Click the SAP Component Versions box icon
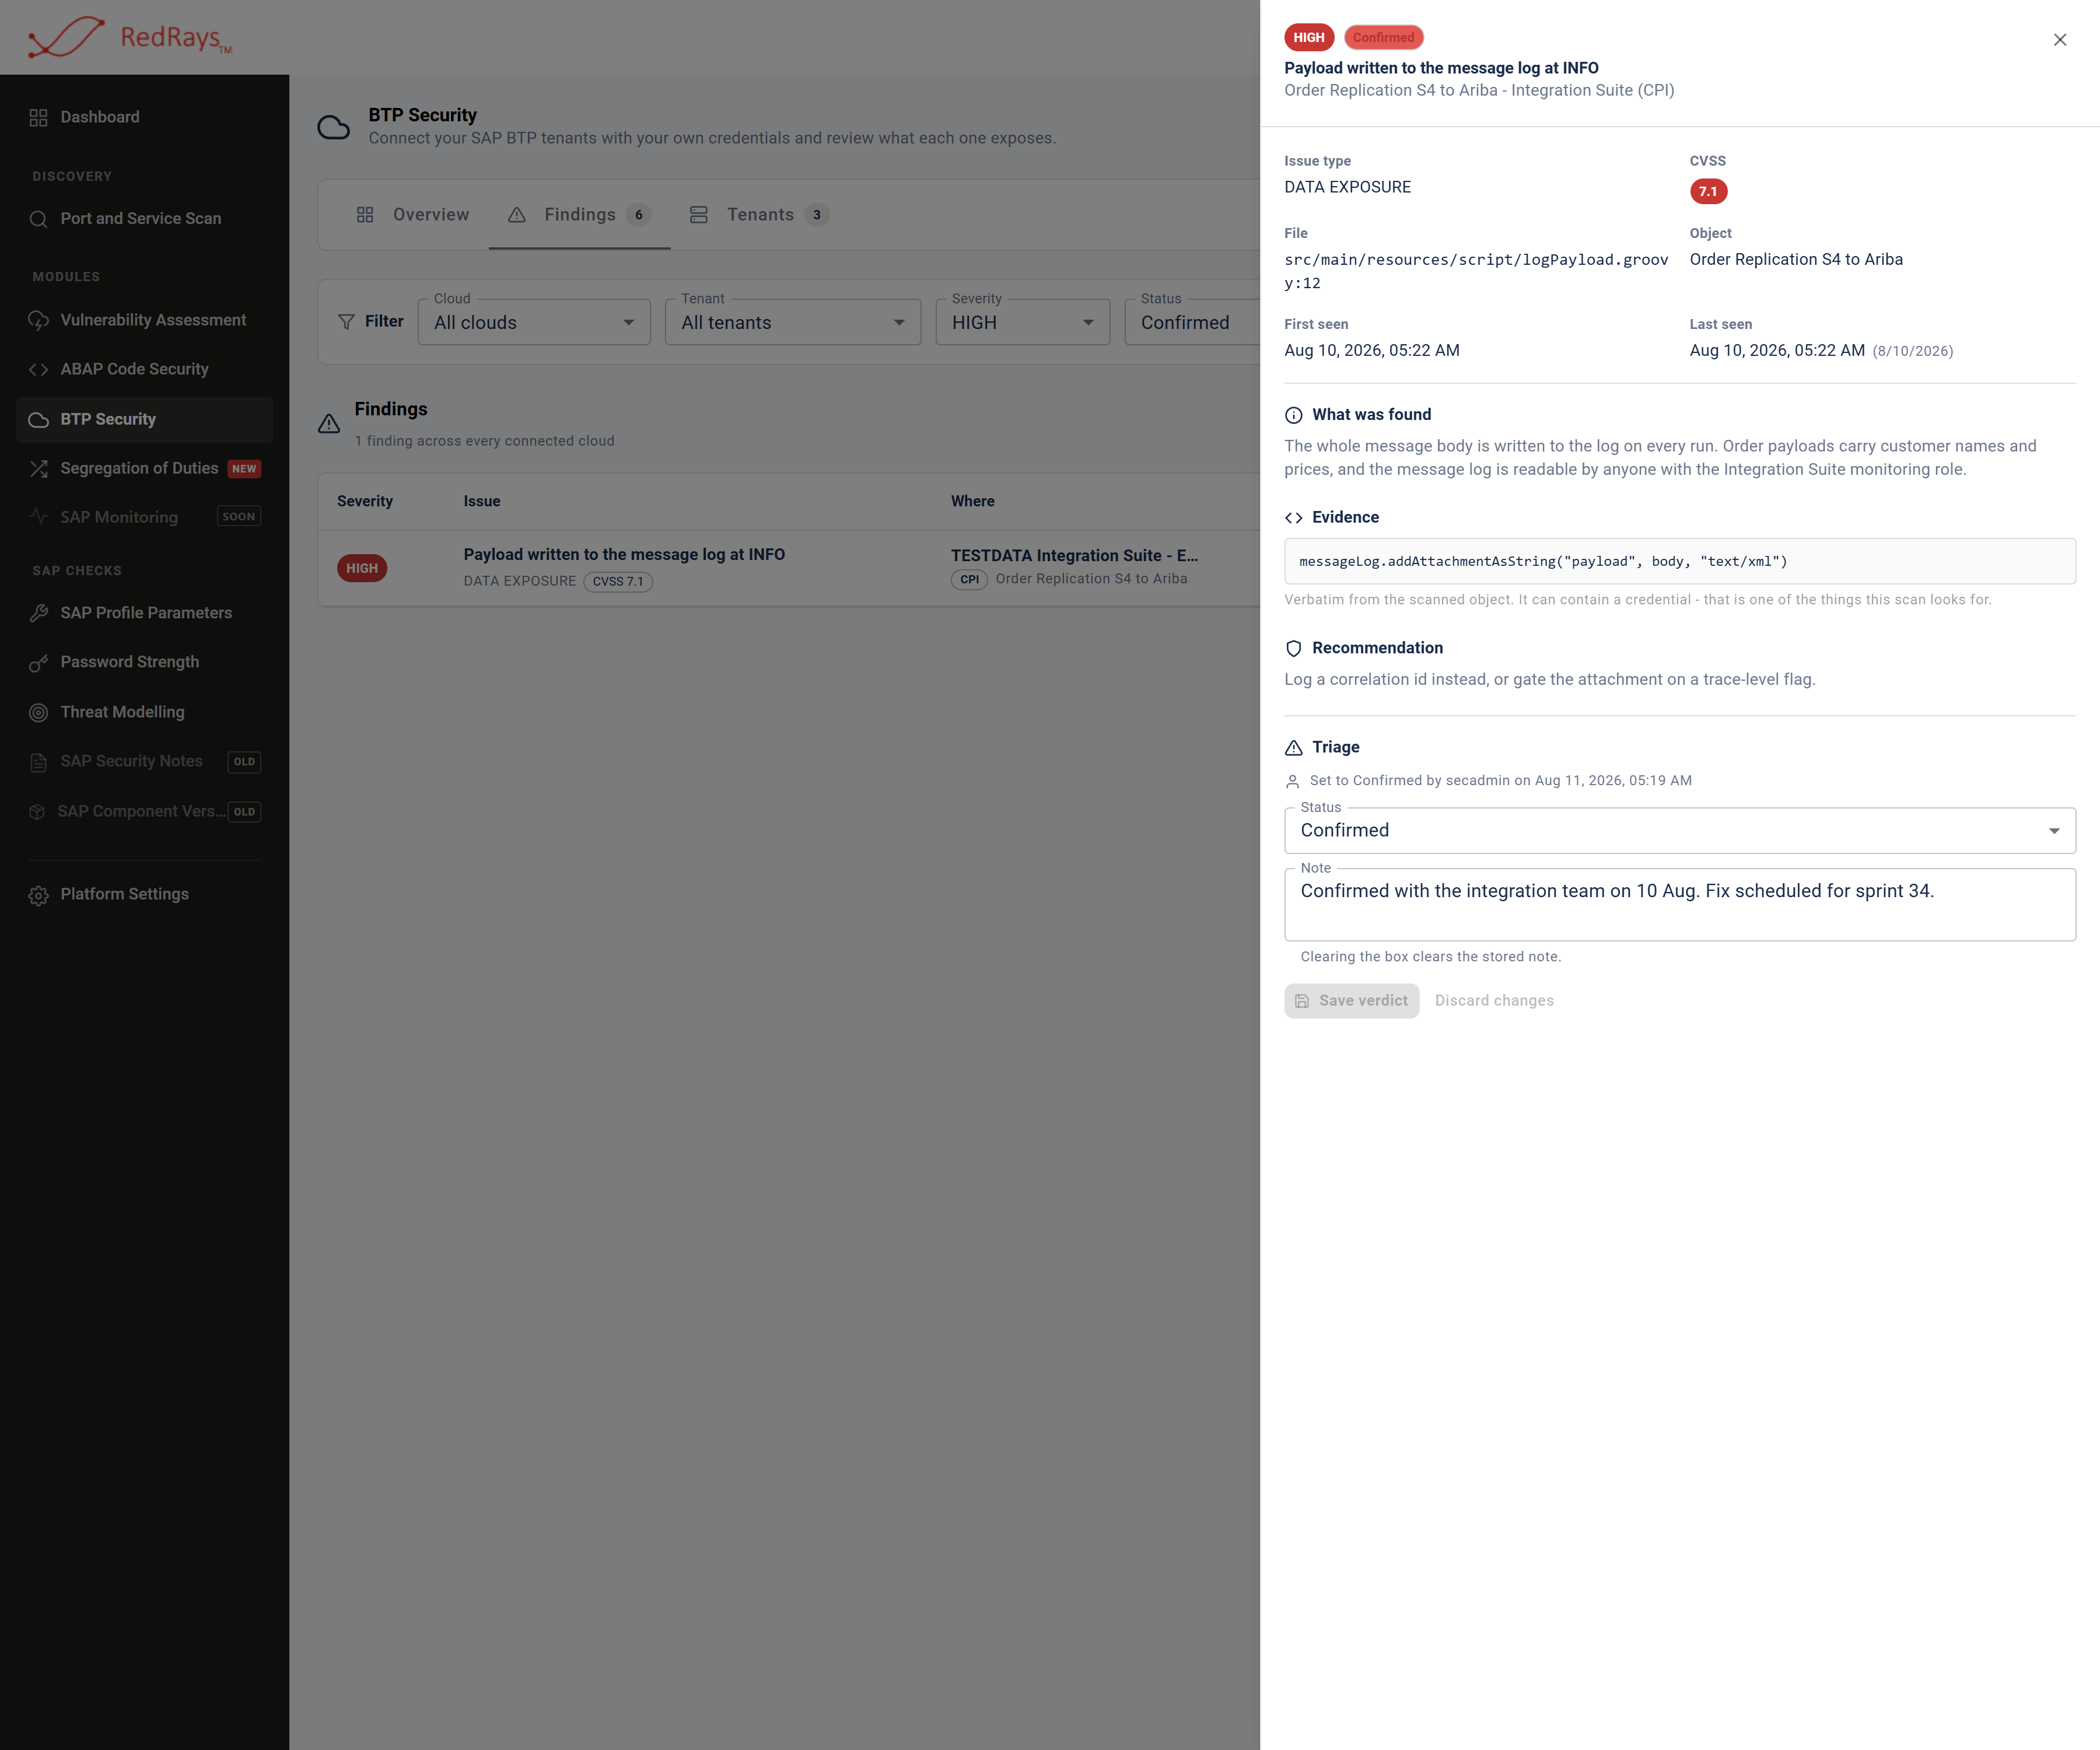 37,812
